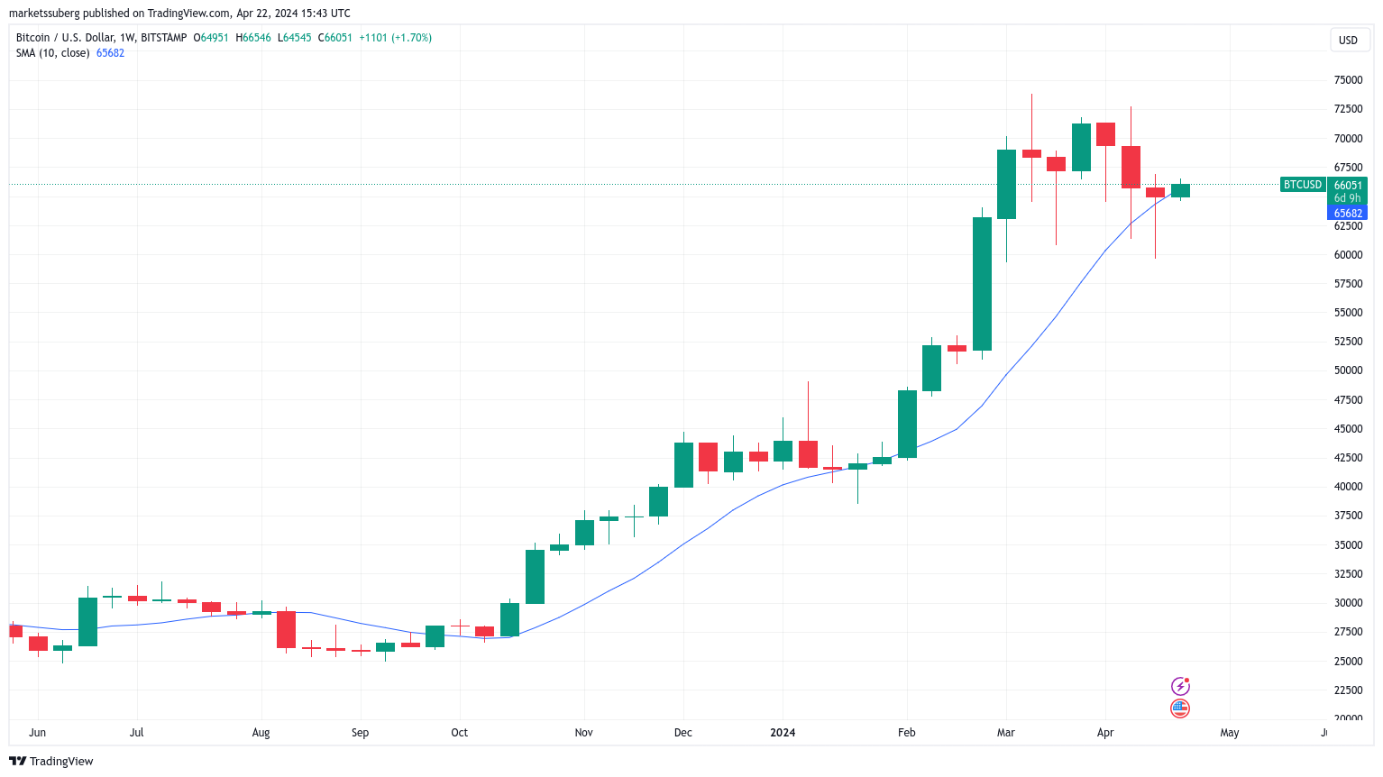Viewport: 1383px width, 777px height.
Task: Click the green 66051 current price tag
Action: (1348, 185)
